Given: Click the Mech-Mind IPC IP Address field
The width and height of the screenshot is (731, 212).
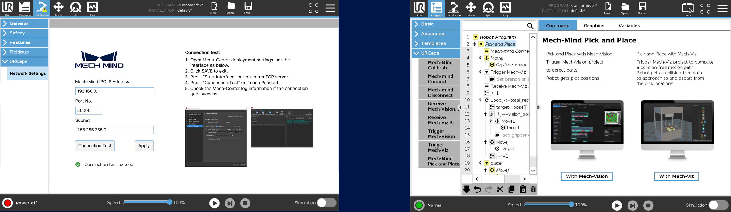Looking at the screenshot, I should pos(115,91).
